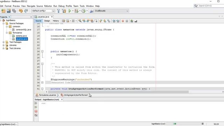This screenshot has height=126, width=224.
Task: Toggle Highlight Search icon
Action: pyautogui.click(x=92, y=21)
